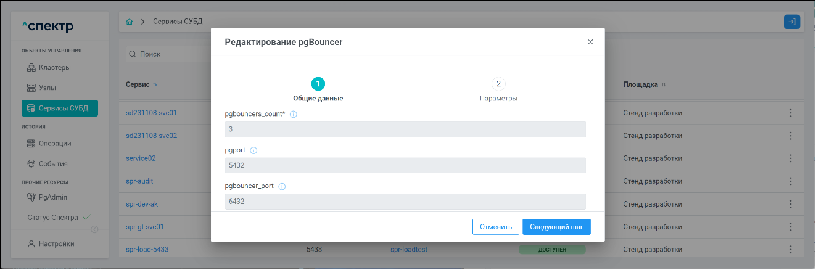Open three-dot menu for service02 row
The width and height of the screenshot is (816, 270).
click(x=791, y=158)
